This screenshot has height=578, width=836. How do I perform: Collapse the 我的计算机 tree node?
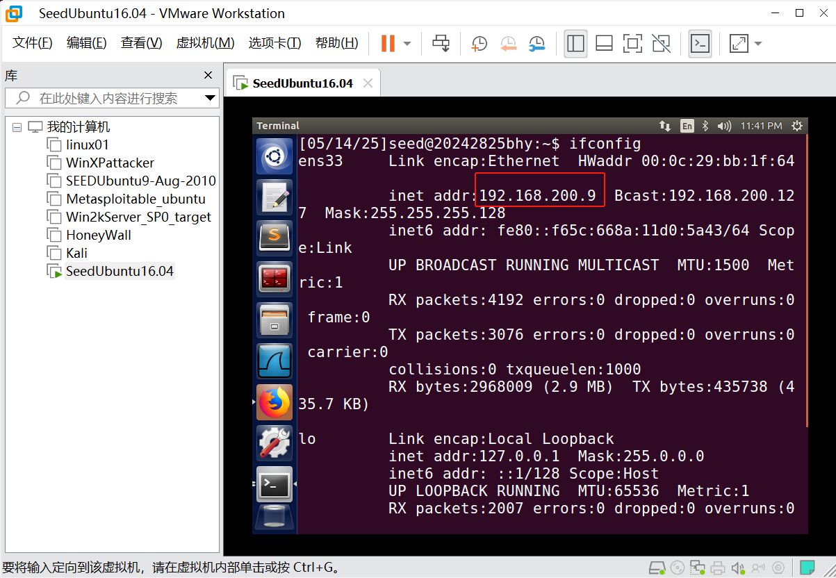point(17,127)
